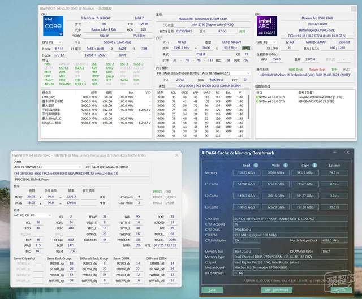Click the L3 Cache latency 33.2 ns value

click(x=334, y=207)
